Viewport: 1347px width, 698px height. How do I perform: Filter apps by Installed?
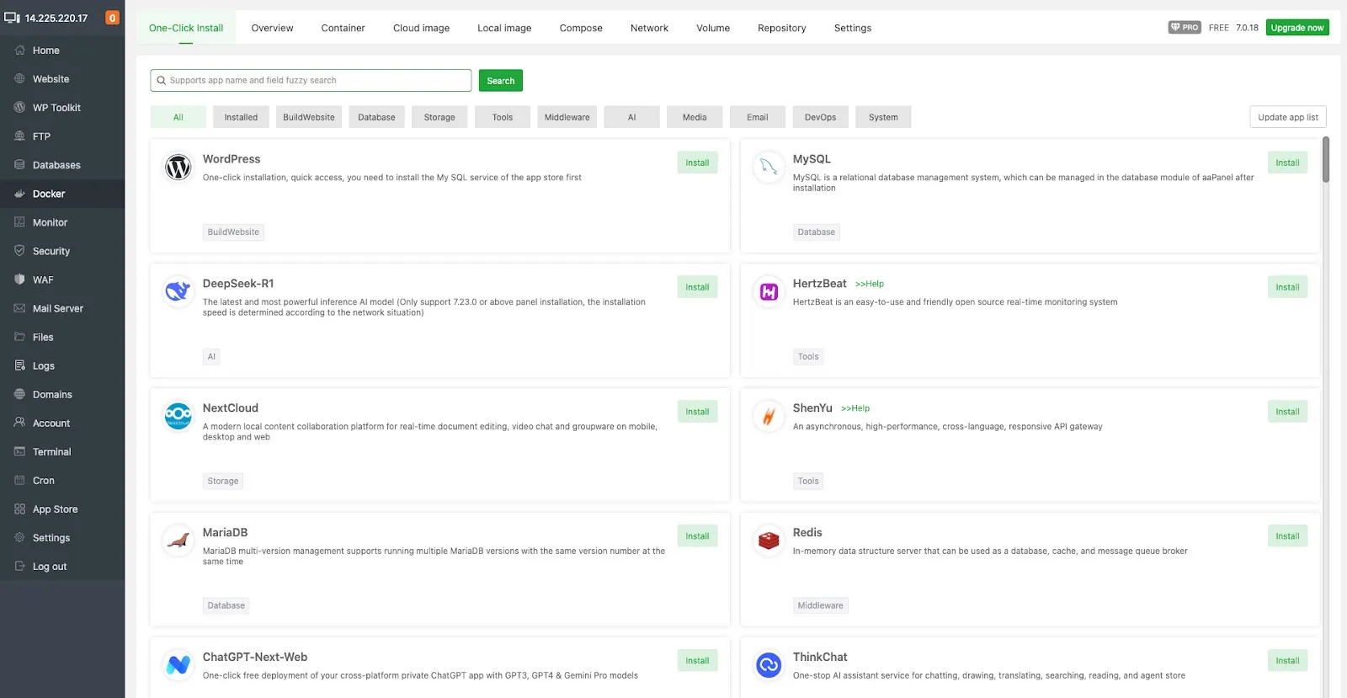coord(241,117)
